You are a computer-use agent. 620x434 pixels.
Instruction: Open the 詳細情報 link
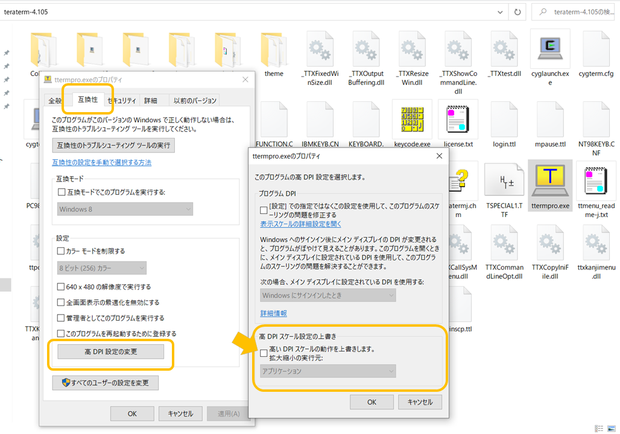pos(274,313)
